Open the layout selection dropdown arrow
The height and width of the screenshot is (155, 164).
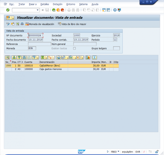pos(83,57)
